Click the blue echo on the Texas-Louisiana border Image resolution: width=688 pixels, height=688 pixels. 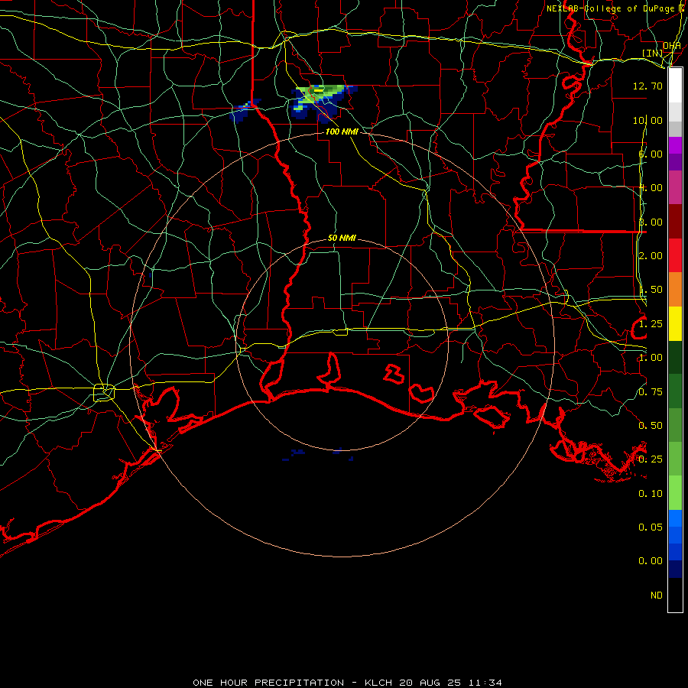[245, 109]
